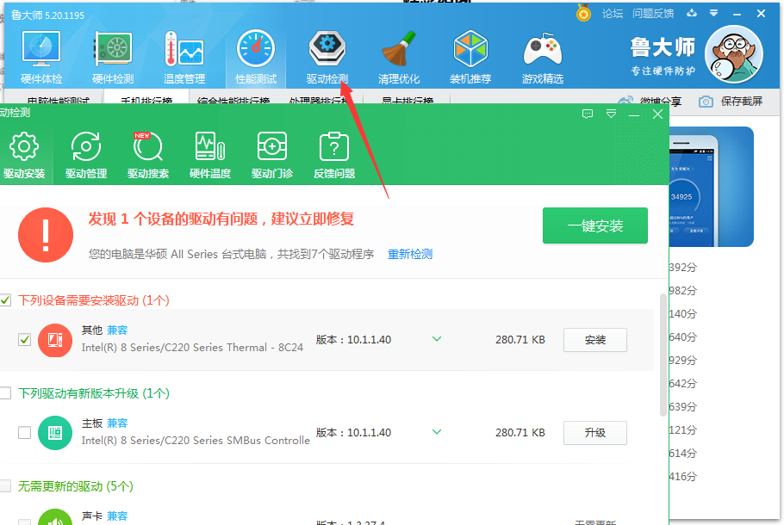Toggle 下列驱动有新版本升级 group checkbox
The height and width of the screenshot is (525, 784).
point(5,393)
